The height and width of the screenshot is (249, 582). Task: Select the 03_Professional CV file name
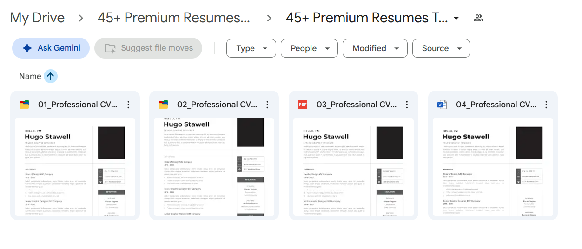click(x=357, y=105)
